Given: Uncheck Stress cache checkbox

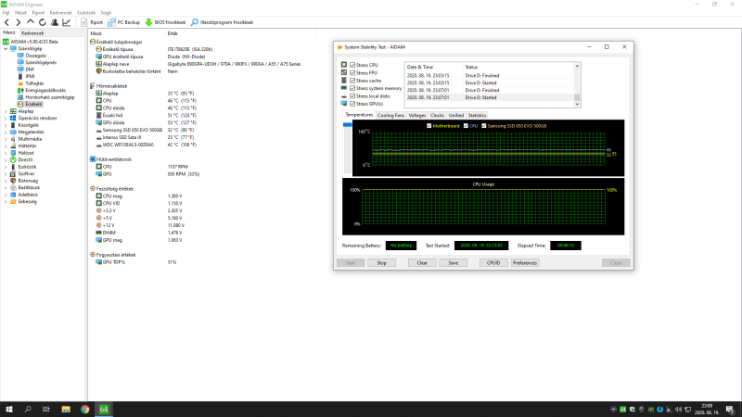Looking at the screenshot, I should (352, 81).
